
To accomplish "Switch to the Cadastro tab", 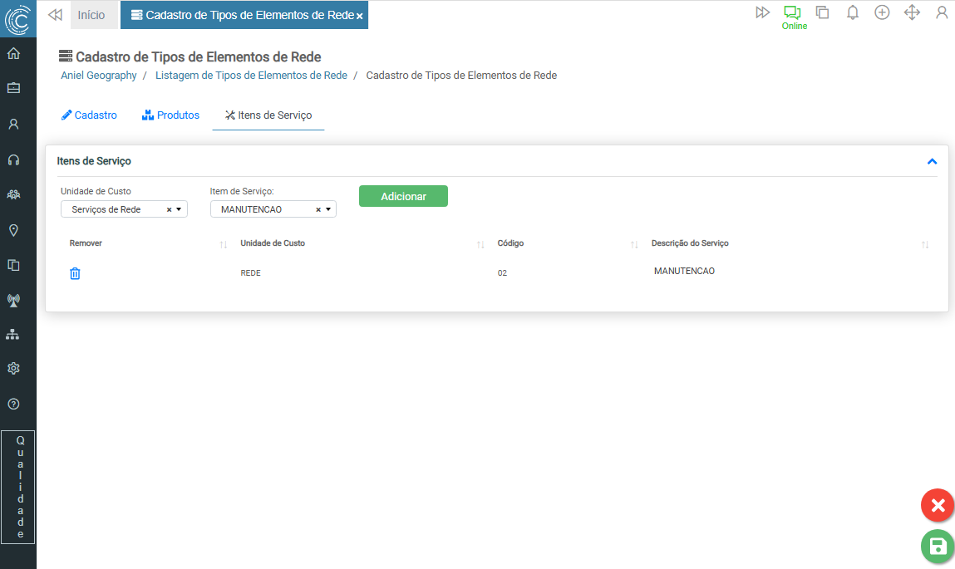I will 89,115.
